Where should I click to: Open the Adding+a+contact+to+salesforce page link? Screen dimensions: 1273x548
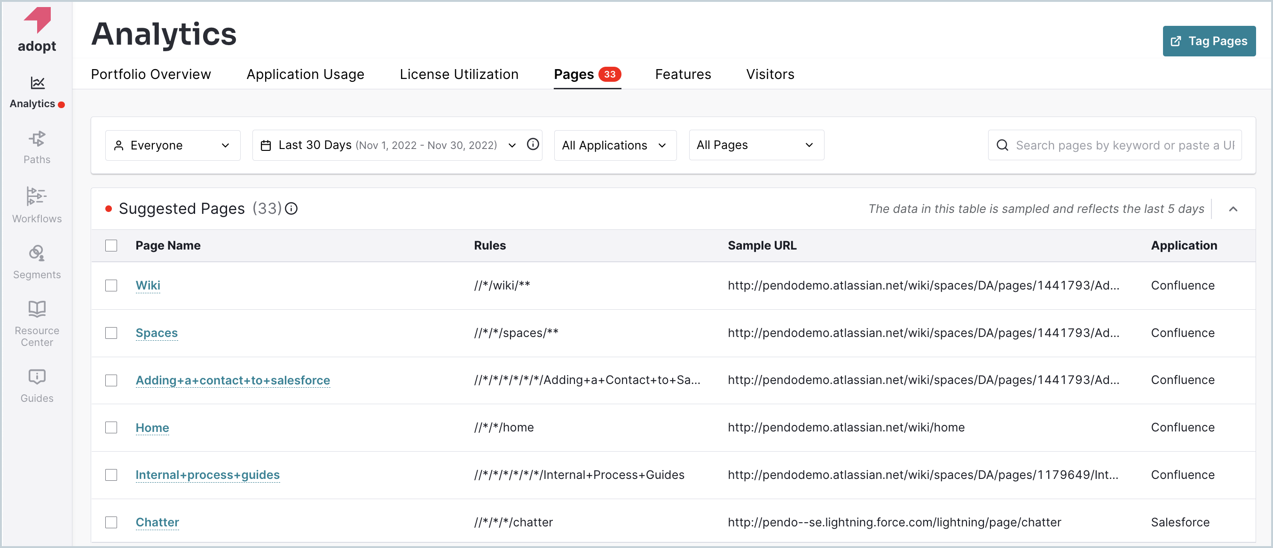pyautogui.click(x=233, y=381)
